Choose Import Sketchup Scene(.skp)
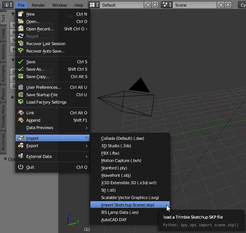 [130, 205]
